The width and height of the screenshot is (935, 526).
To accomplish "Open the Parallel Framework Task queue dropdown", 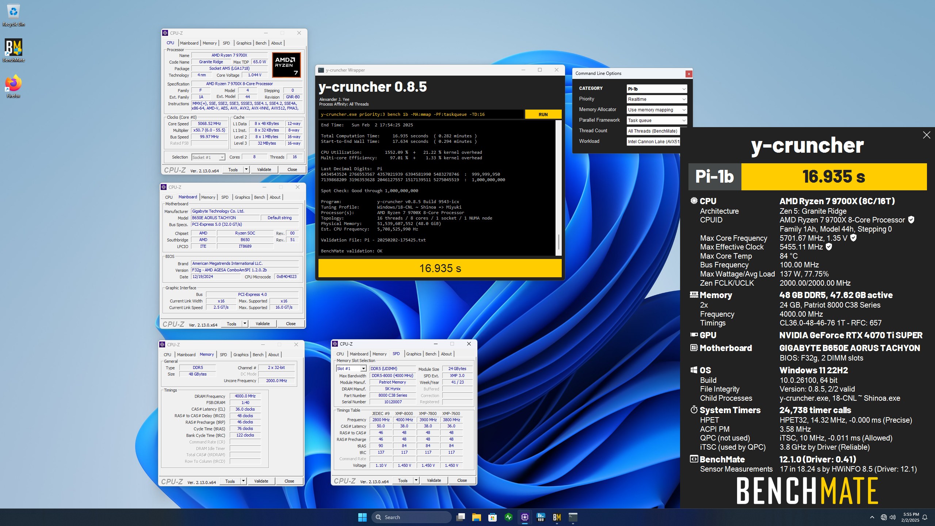I will click(657, 121).
